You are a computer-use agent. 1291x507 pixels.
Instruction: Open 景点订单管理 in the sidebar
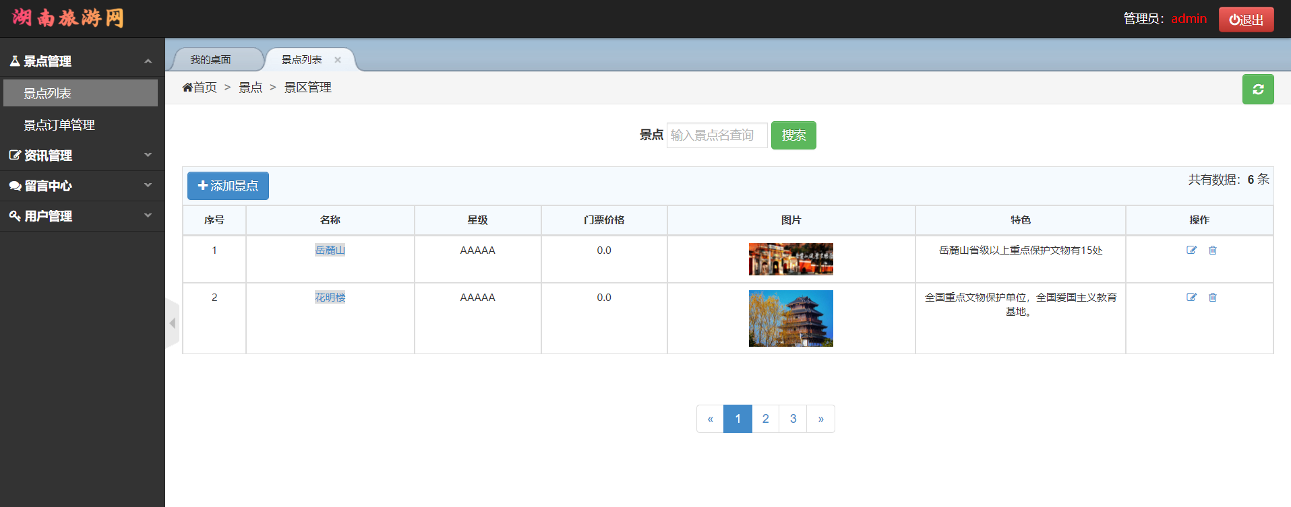[59, 125]
